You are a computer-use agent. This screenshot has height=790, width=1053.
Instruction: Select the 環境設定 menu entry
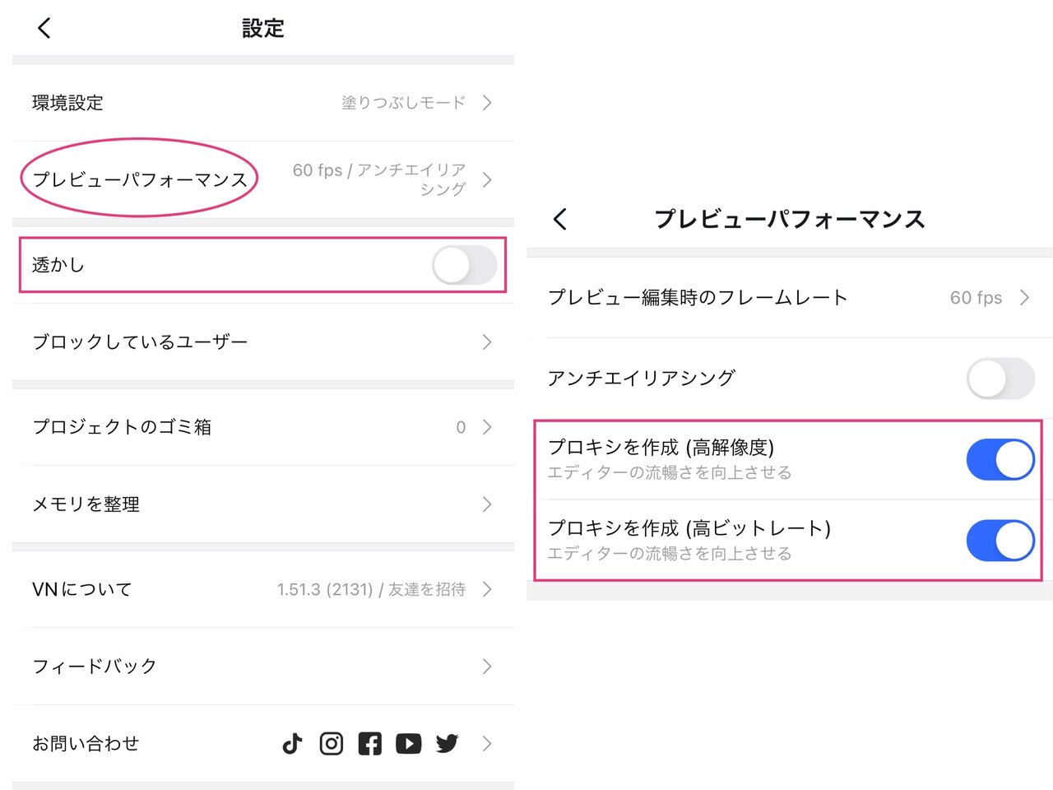tap(263, 103)
